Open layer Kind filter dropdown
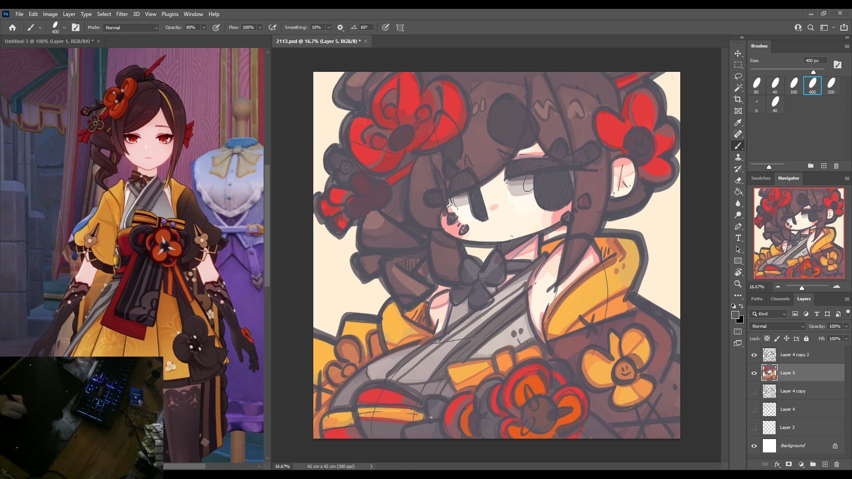The image size is (852, 479). (x=768, y=314)
